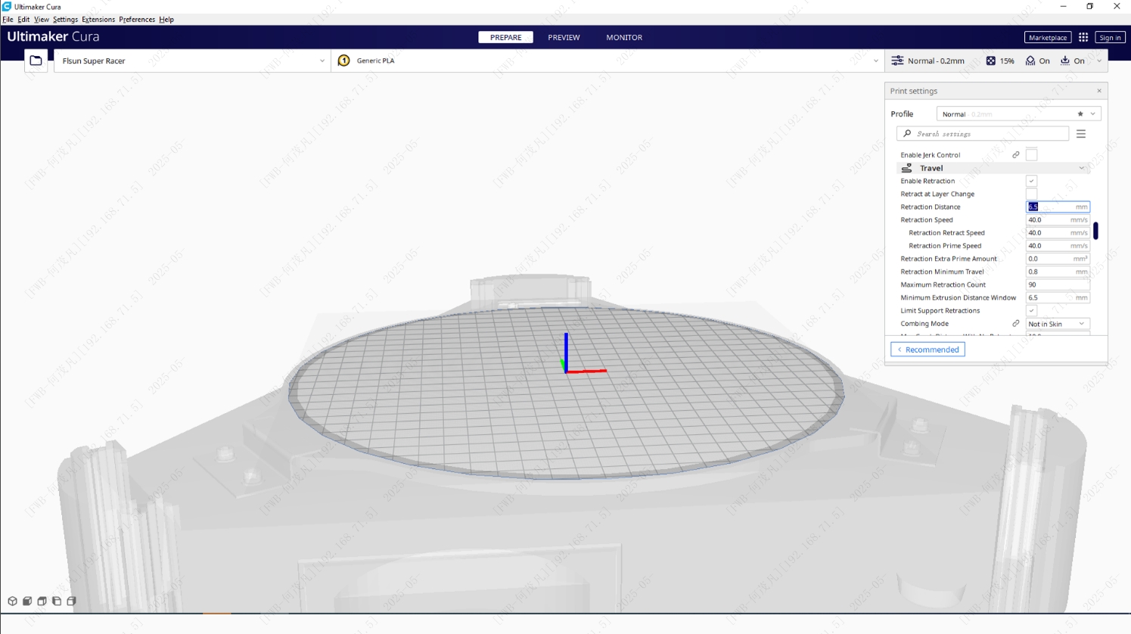Open the Generic PLA material dropdown
This screenshot has height=634, width=1131.
[x=607, y=61]
